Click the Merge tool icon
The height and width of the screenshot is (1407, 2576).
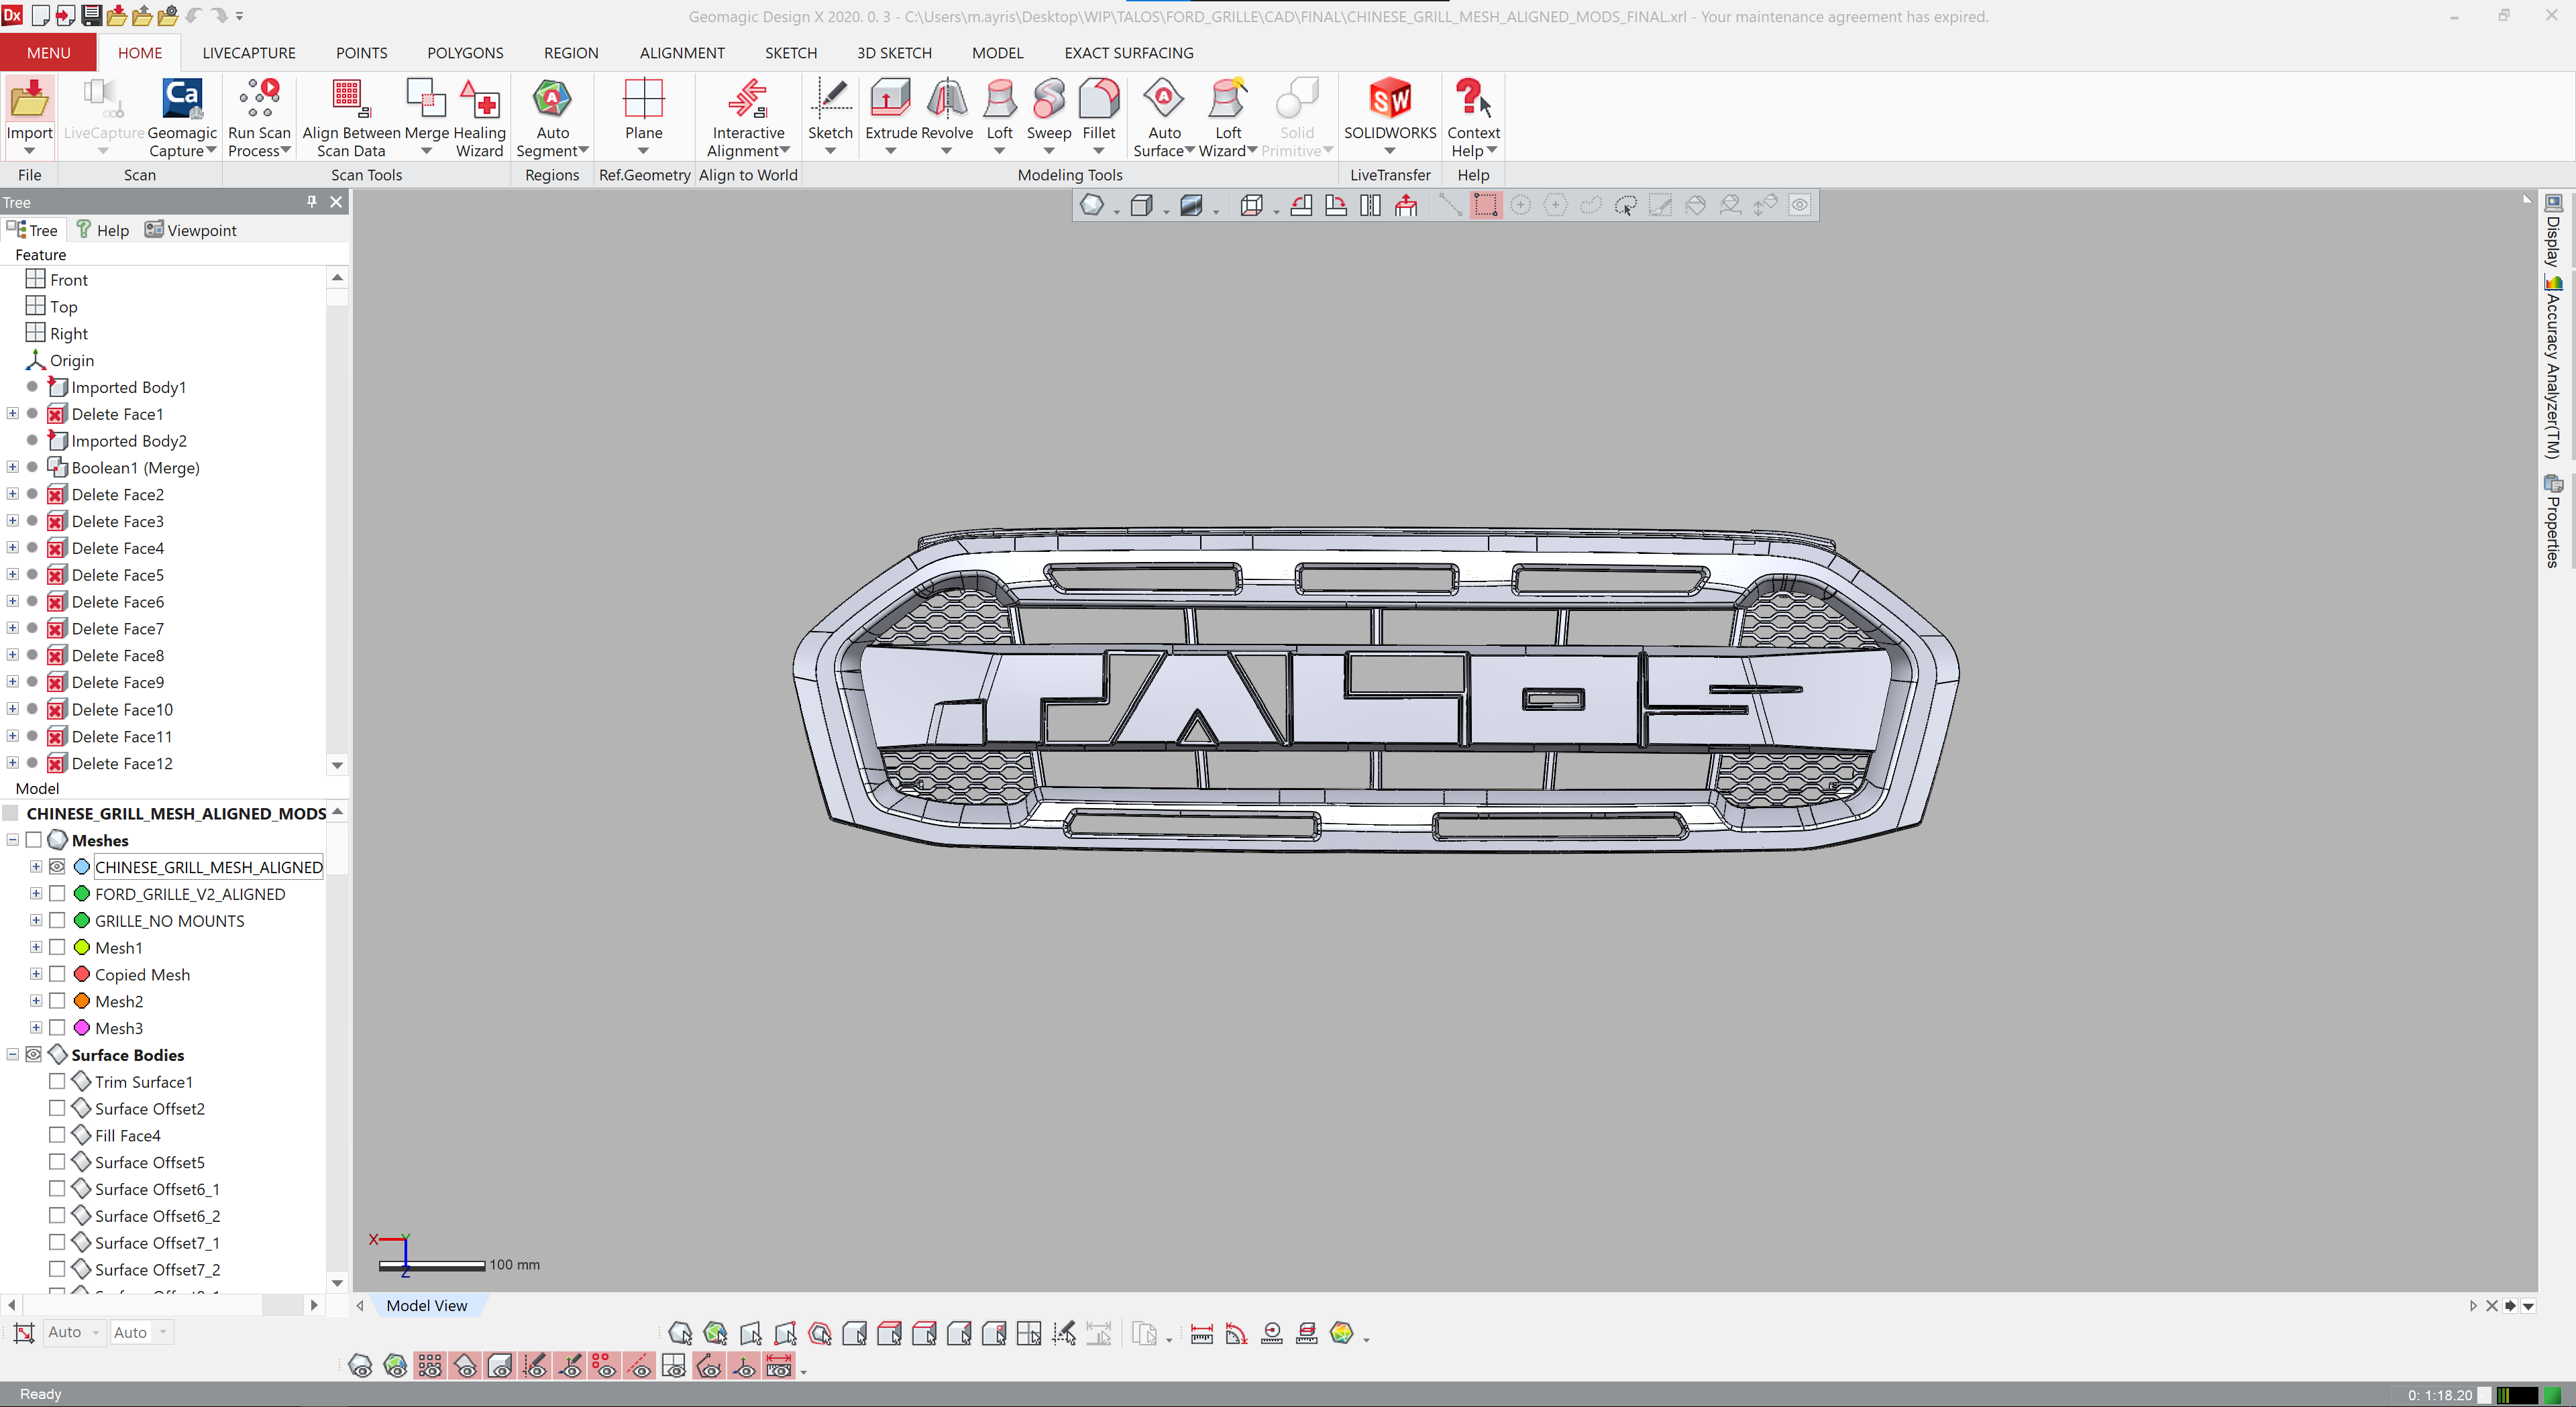point(426,99)
